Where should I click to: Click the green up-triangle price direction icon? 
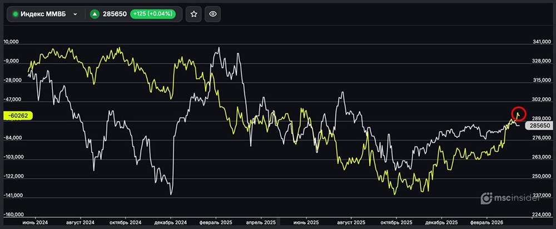coord(95,14)
